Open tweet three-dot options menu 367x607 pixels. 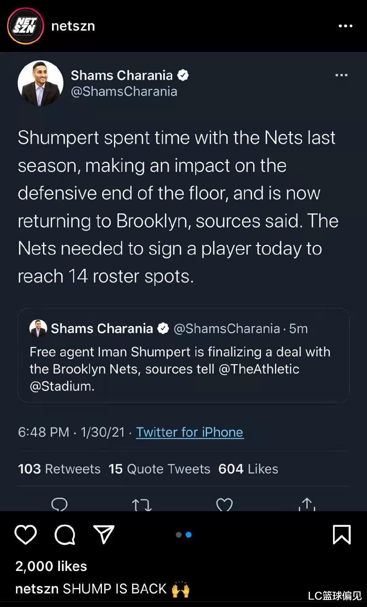pos(341,75)
